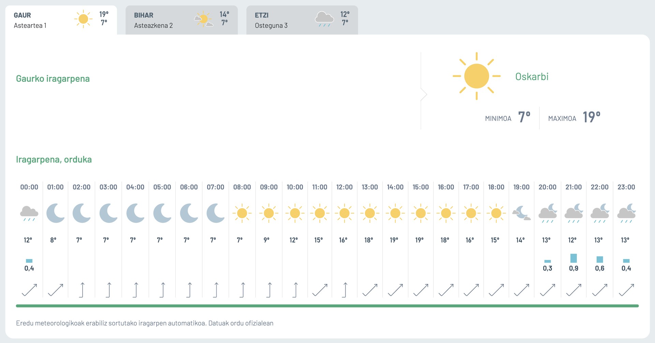Click the 0,4 precipitation value at 00:00
Viewport: 655px width, 343px height.
click(29, 268)
